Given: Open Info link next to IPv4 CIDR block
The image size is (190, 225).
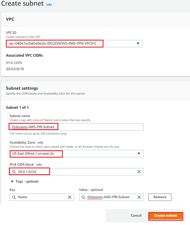Looking at the screenshot, I should 39,164.
